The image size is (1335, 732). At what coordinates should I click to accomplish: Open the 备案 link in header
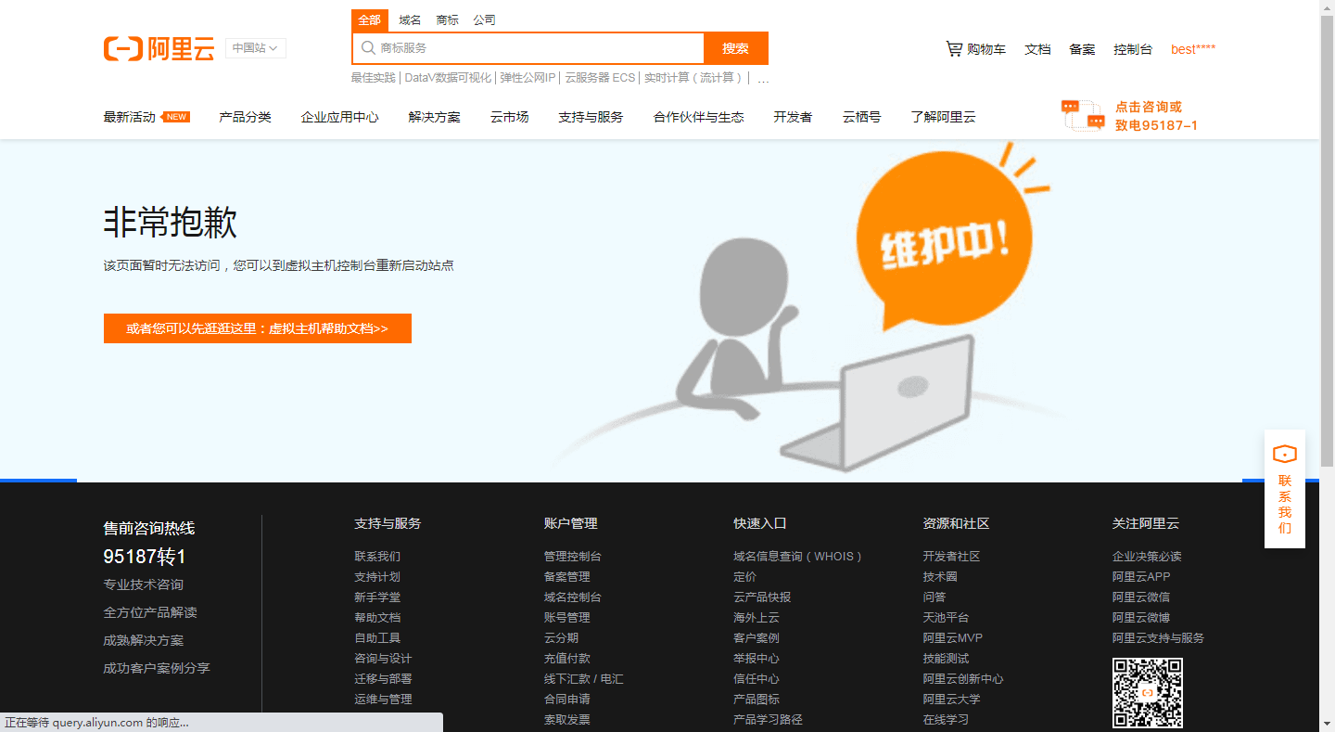click(x=1082, y=49)
